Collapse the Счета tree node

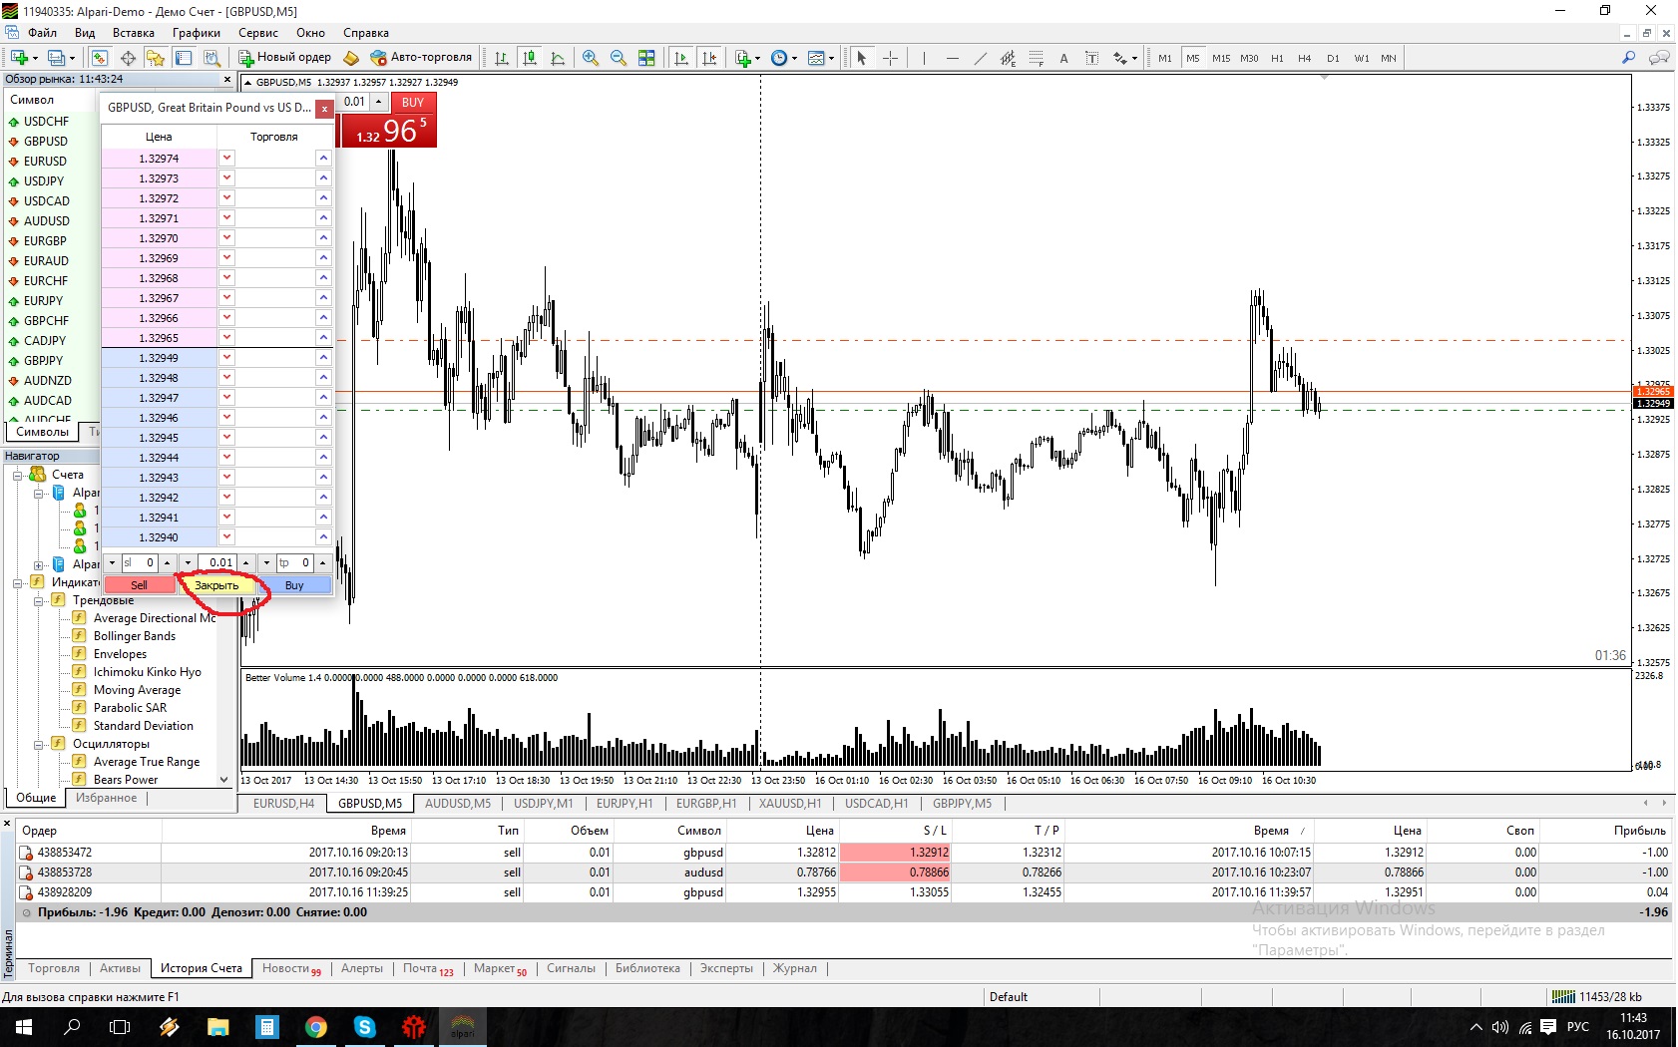[18, 475]
